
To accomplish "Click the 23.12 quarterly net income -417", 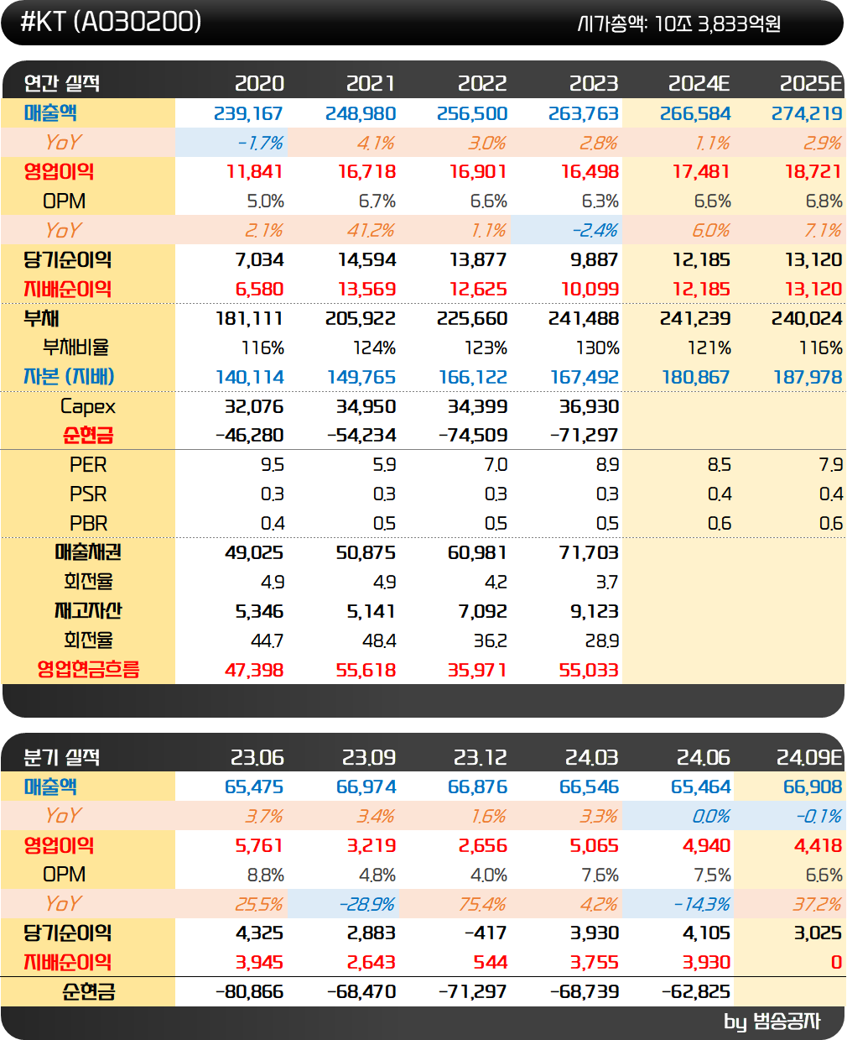I will pyautogui.click(x=486, y=933).
